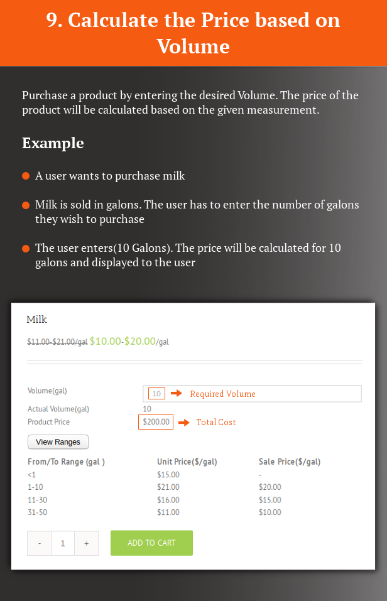This screenshot has height=601, width=387.
Task: Click the green $10.00-$20.00 sale price
Action: 123,341
